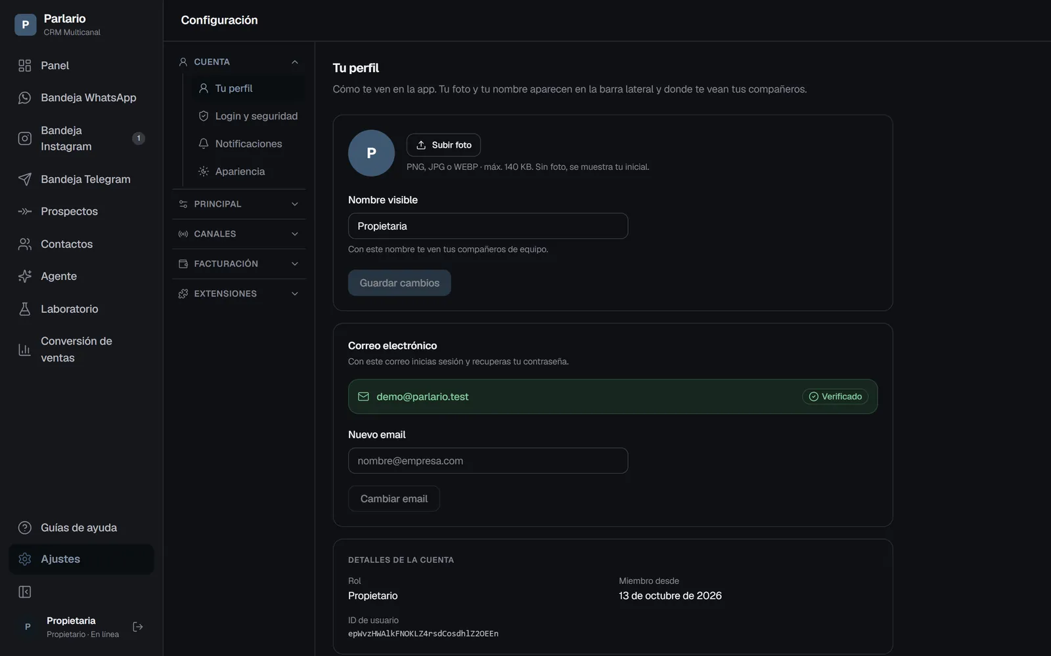The width and height of the screenshot is (1051, 656).
Task: Click the Instagram unread badge 1
Action: click(139, 138)
